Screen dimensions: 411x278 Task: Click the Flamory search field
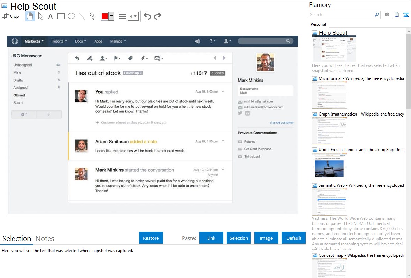(x=342, y=15)
